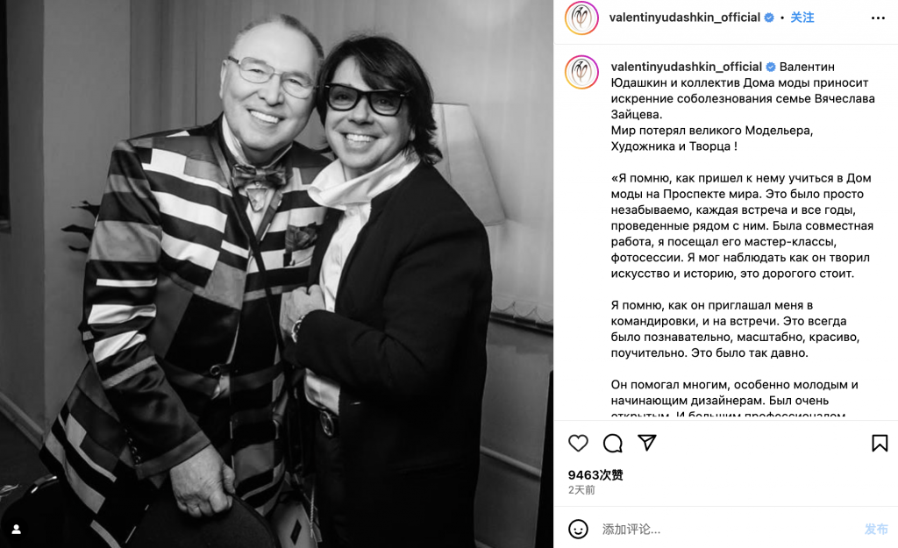Image resolution: width=898 pixels, height=548 pixels.
Task: Click the verified badge in the header
Action: [769, 18]
